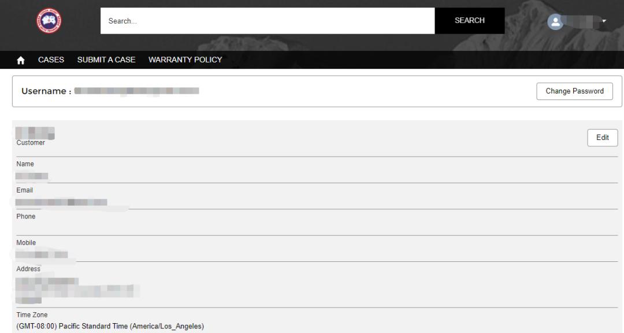Image resolution: width=624 pixels, height=333 pixels.
Task: Select the Pacific Standard Time zone text
Action: 110,326
